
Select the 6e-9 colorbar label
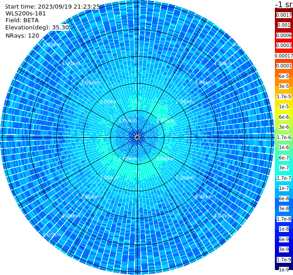tap(284, 239)
